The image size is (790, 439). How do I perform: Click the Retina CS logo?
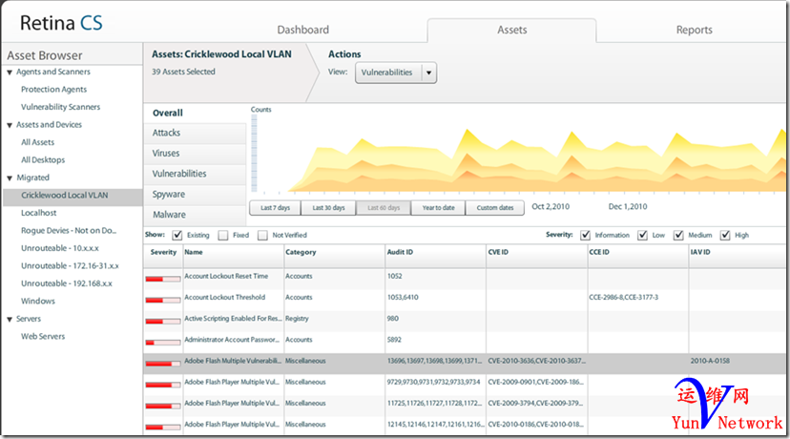62,22
